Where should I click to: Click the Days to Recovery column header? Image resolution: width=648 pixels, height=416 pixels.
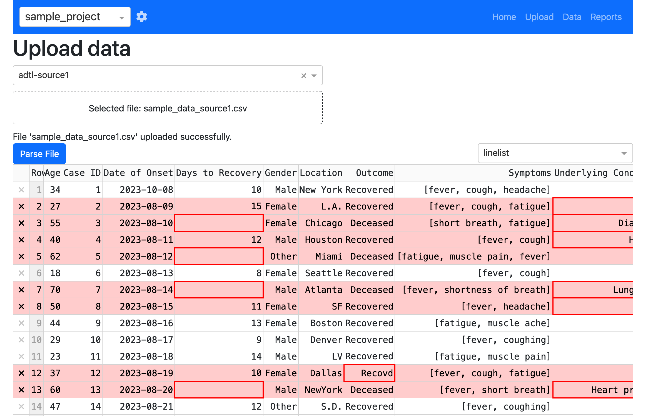(x=219, y=173)
